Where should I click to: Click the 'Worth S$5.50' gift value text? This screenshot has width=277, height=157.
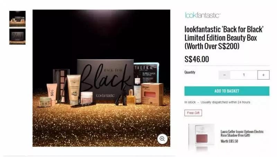(229, 141)
